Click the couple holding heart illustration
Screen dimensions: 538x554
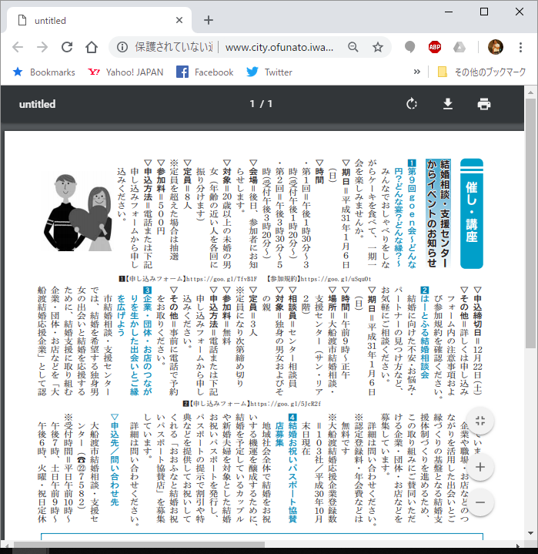(78, 213)
